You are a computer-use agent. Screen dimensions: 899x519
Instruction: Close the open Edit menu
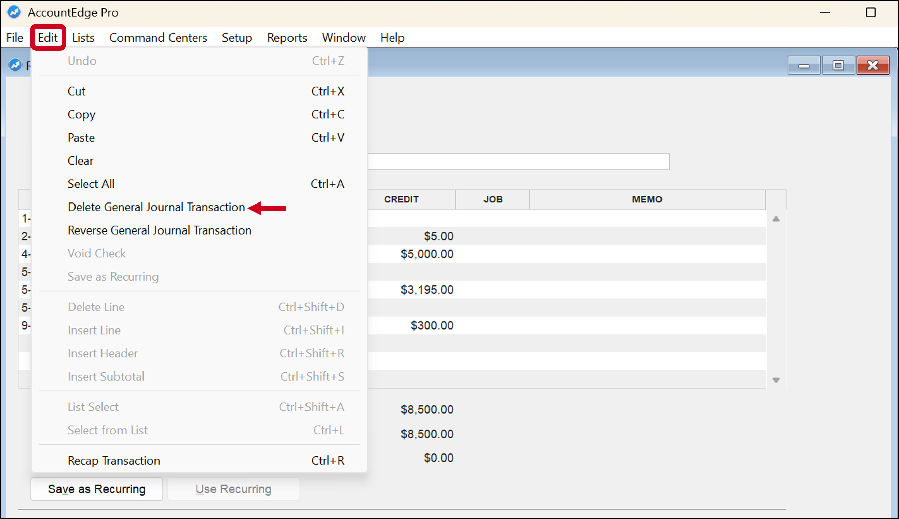coord(48,38)
